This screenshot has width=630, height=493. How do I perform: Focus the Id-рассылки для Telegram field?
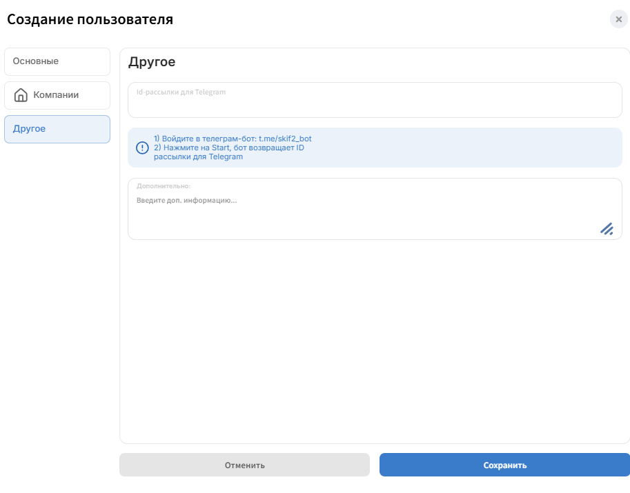click(x=375, y=100)
